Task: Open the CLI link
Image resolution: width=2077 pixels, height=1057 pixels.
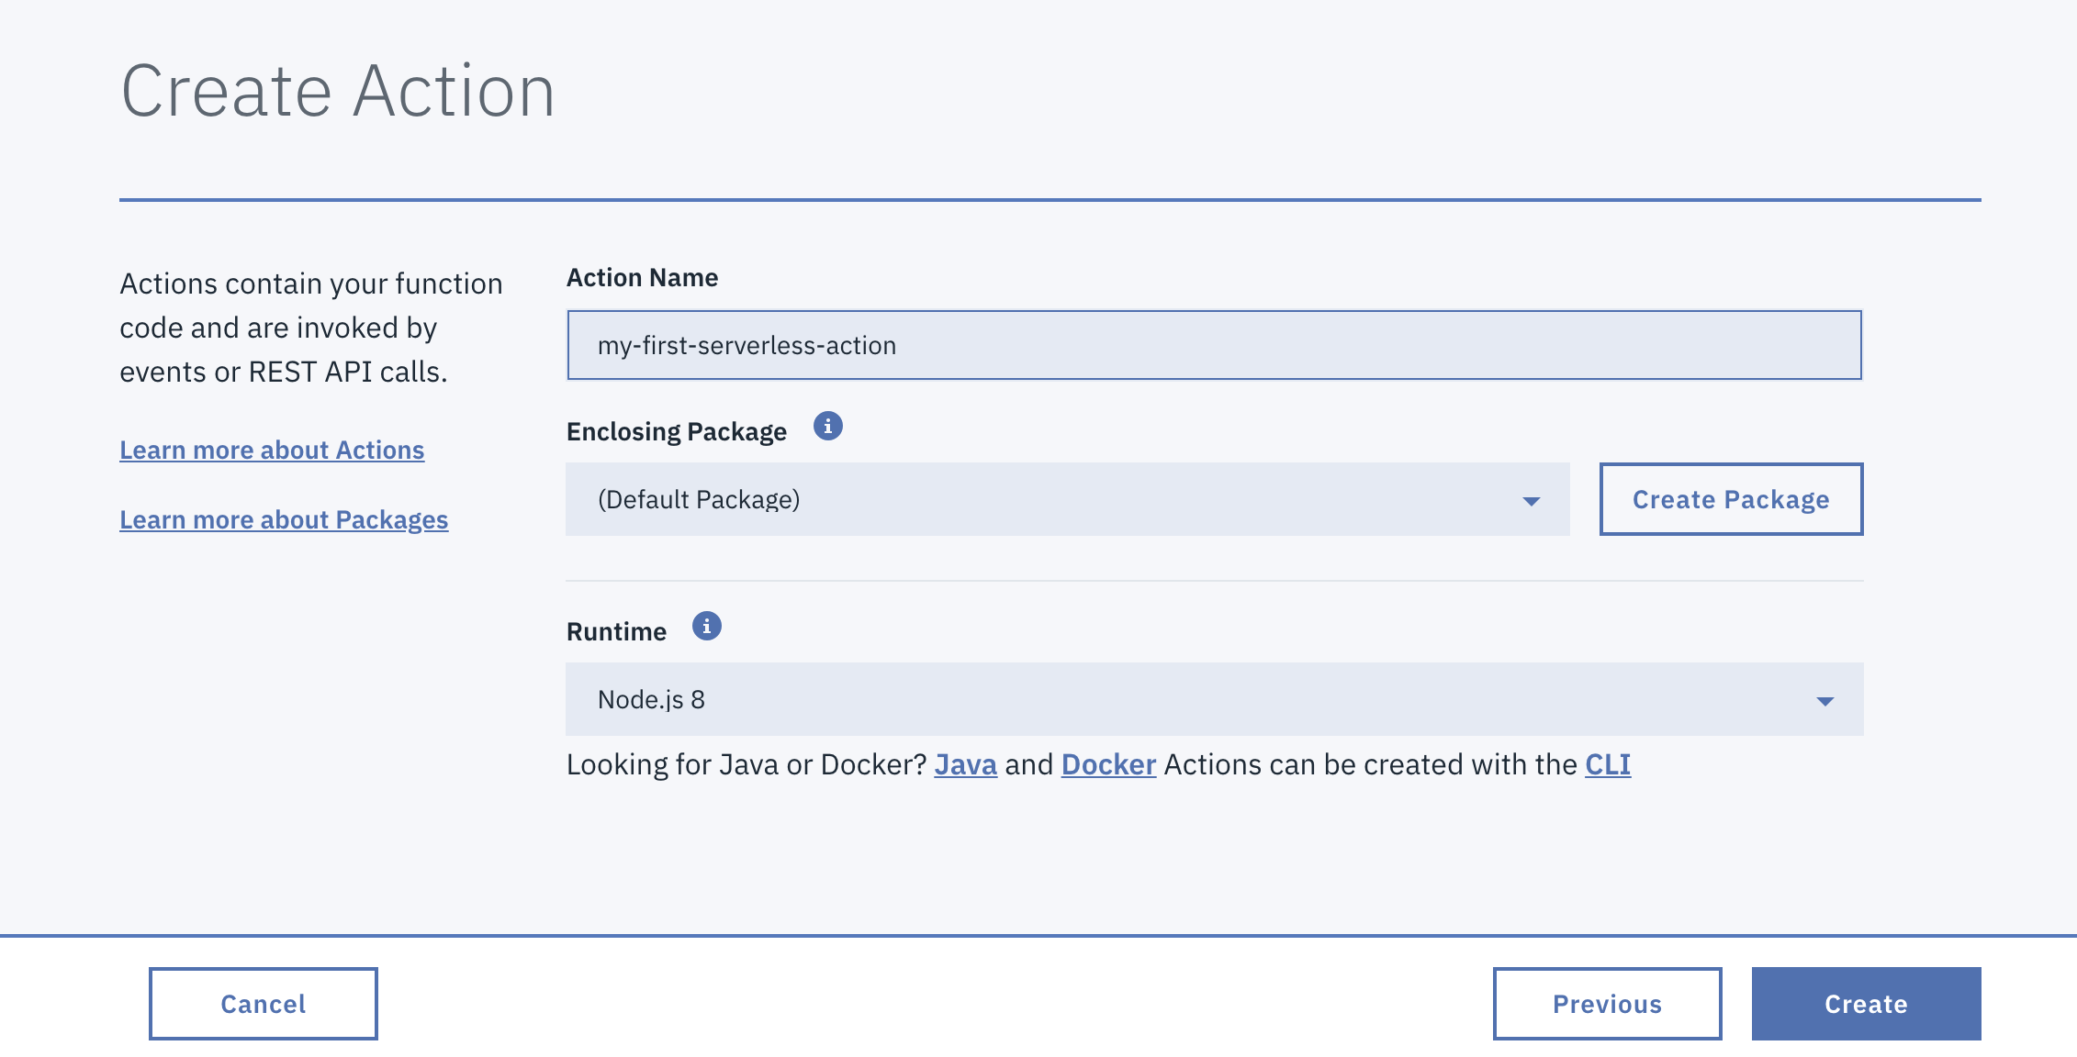Action: 1608,764
